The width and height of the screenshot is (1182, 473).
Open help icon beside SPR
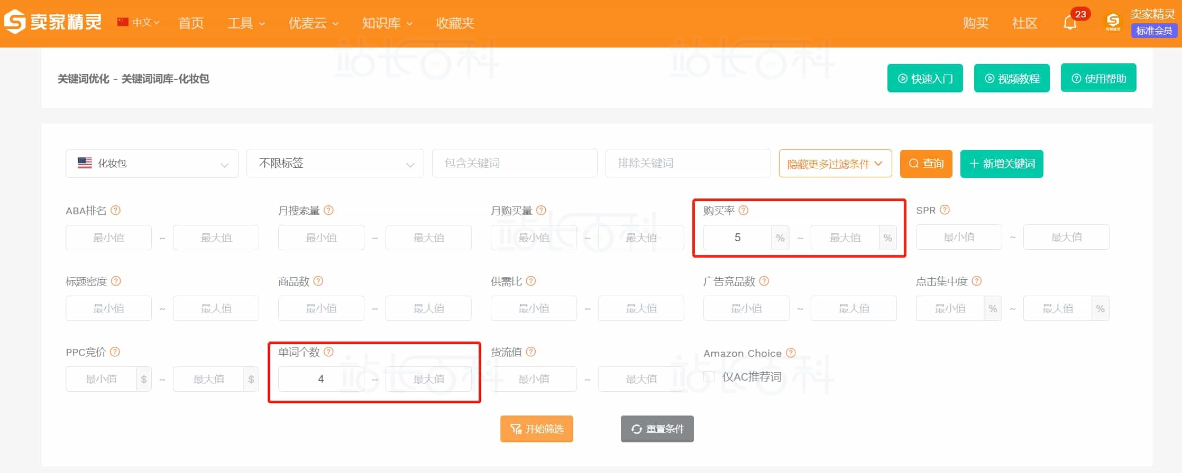point(945,210)
